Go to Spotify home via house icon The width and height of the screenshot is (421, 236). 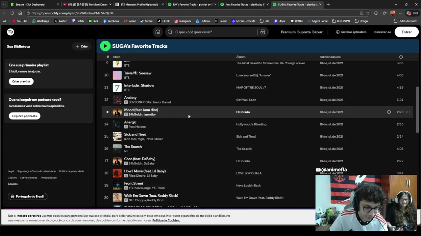coord(158,32)
